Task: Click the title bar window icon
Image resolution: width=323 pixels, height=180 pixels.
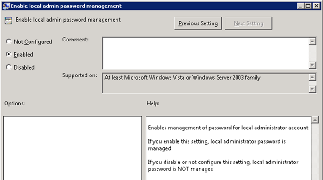Action: pos(6,6)
